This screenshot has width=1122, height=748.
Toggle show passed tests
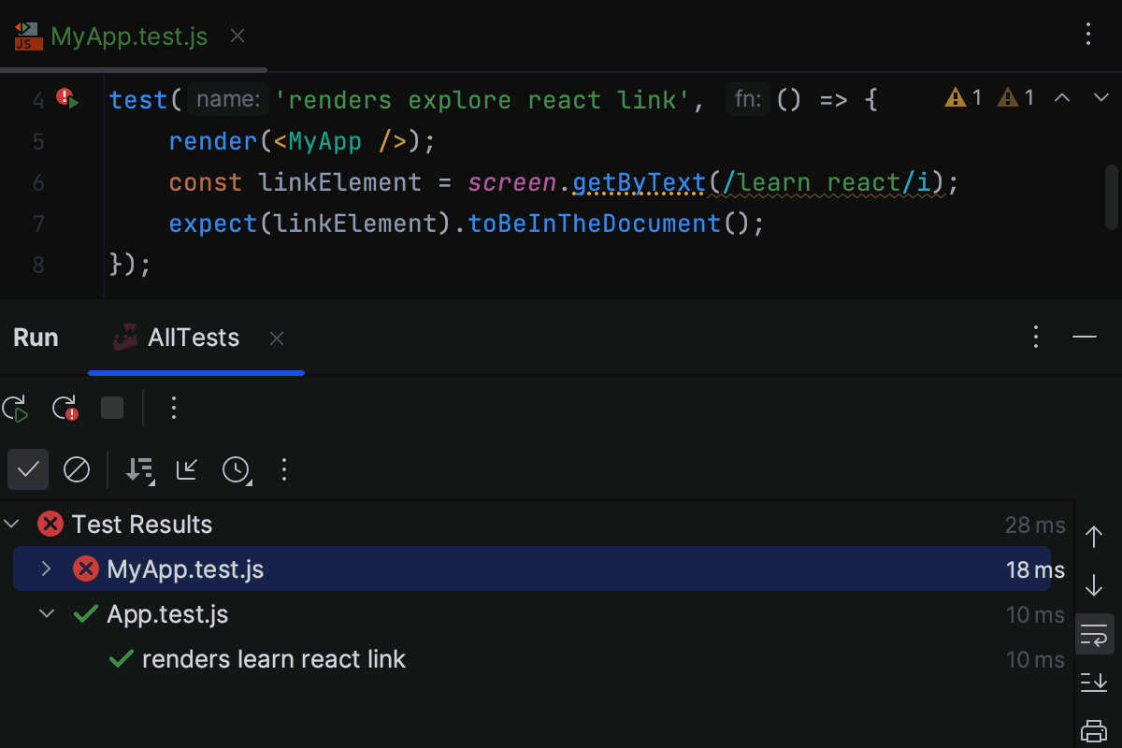point(28,469)
